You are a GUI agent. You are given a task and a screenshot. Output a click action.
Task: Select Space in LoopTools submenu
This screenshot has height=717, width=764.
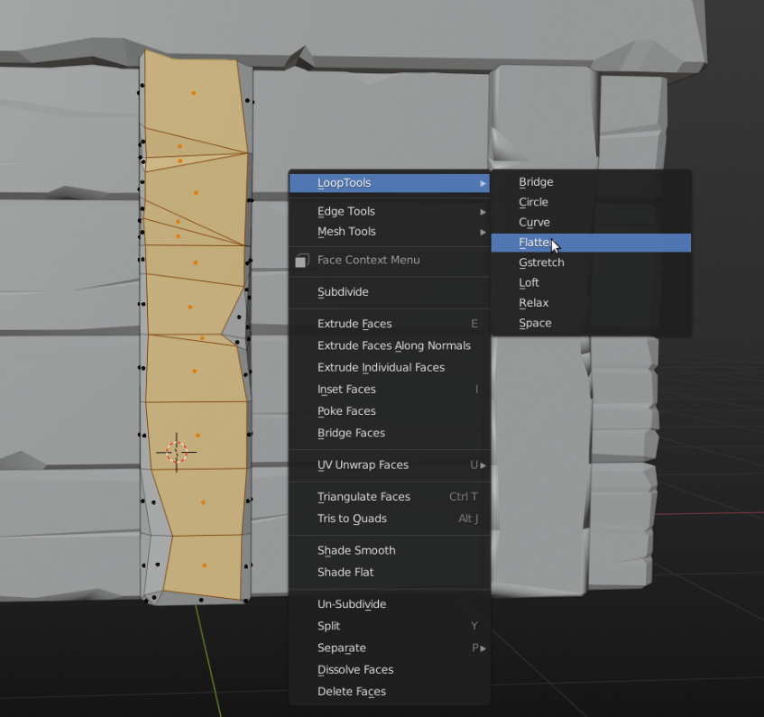[x=591, y=324]
